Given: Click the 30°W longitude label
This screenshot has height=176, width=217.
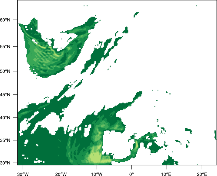Looking at the screenshot, I should click(23, 174).
